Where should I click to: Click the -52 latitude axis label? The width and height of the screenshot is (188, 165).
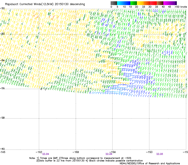2,34
